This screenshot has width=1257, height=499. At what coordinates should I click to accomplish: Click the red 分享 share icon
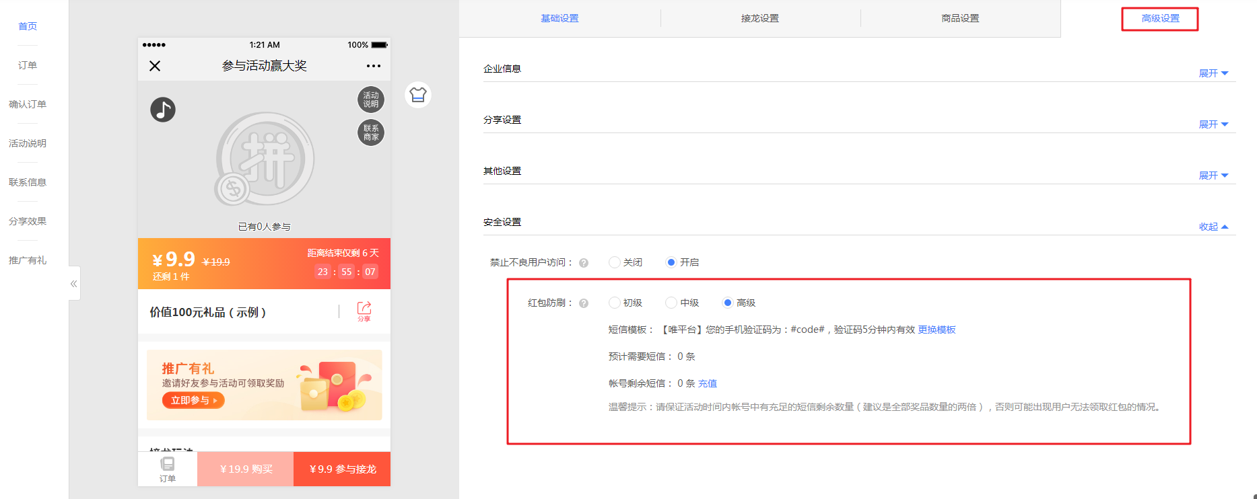tap(364, 311)
